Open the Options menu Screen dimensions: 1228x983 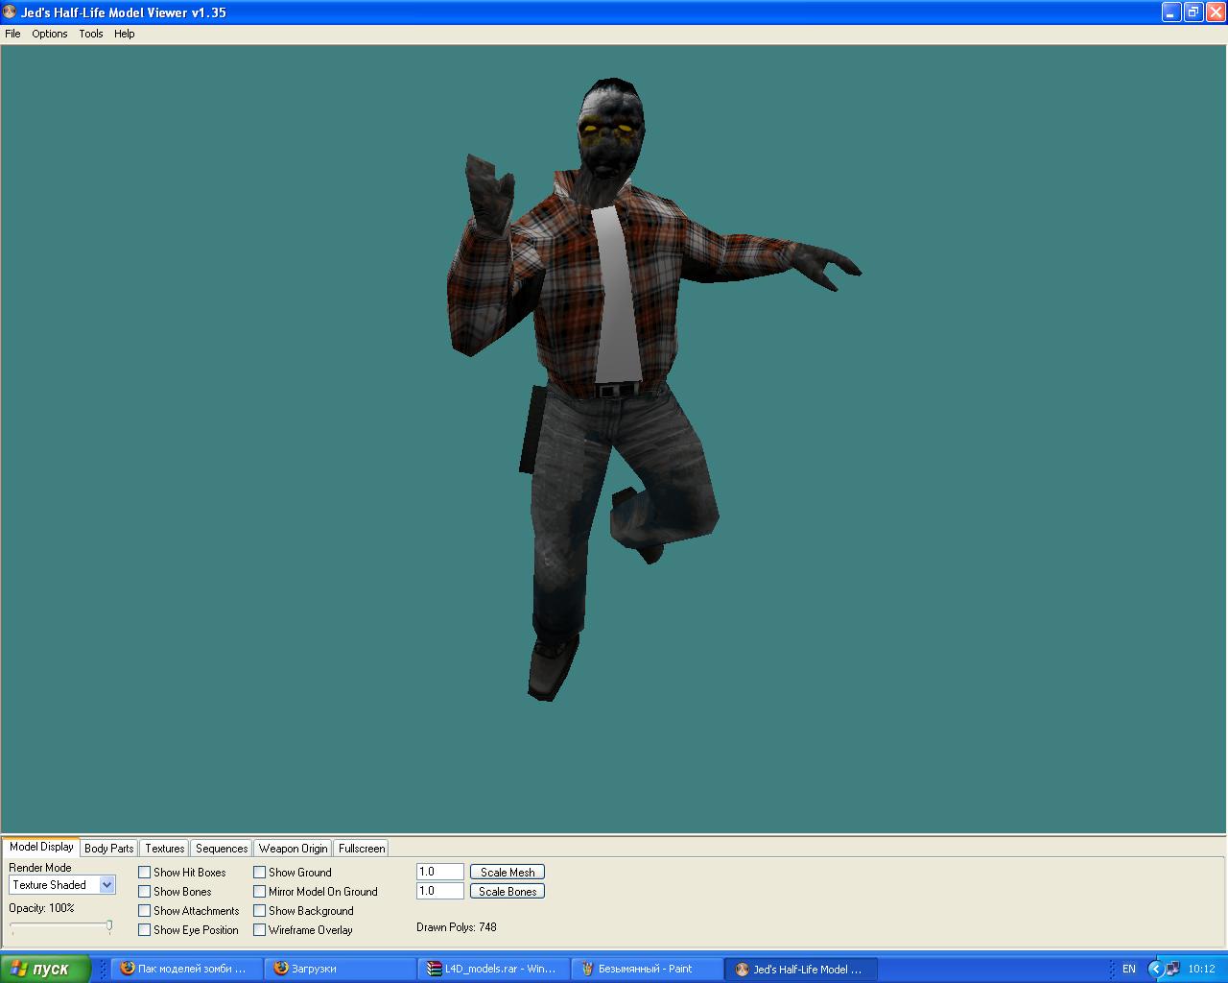50,34
